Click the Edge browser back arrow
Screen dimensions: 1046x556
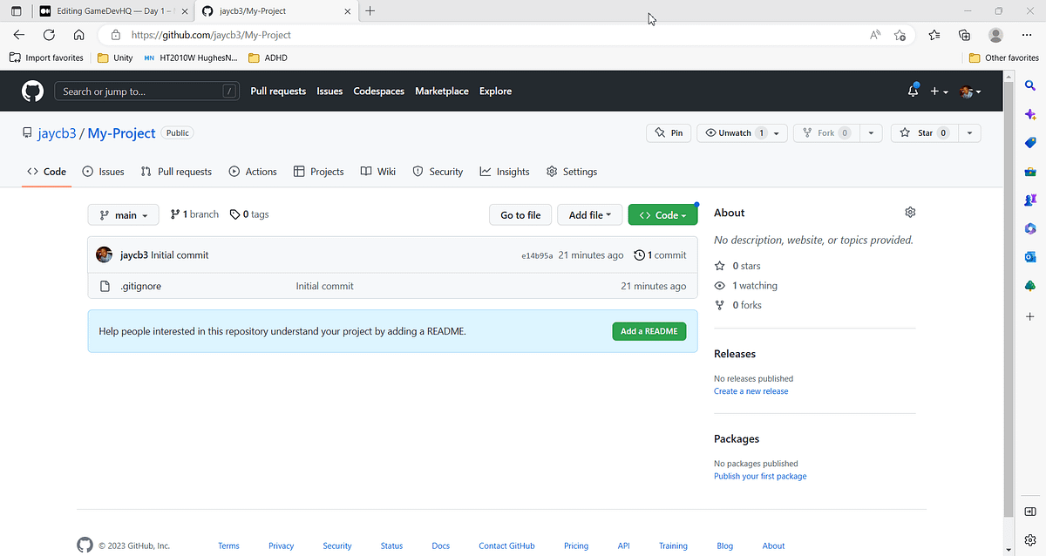[19, 35]
